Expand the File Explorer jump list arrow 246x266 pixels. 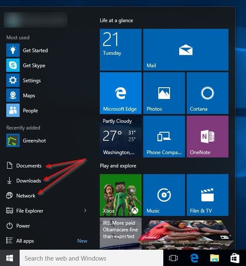click(85, 210)
